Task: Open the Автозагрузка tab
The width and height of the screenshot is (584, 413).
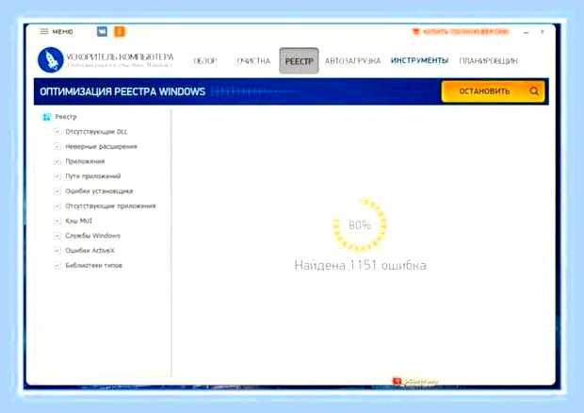Action: [352, 60]
